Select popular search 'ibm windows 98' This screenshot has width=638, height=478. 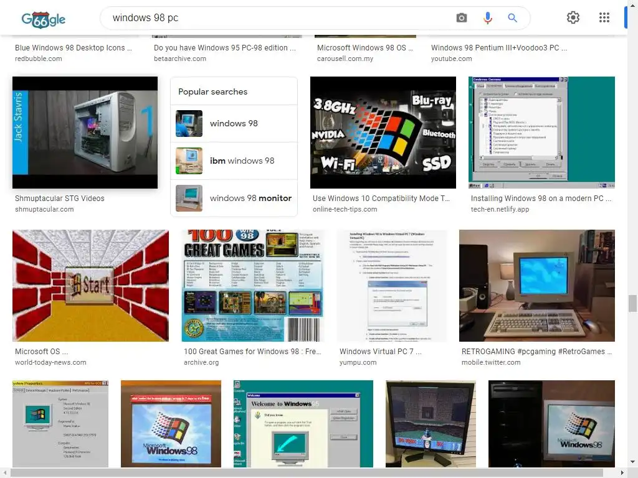click(234, 161)
